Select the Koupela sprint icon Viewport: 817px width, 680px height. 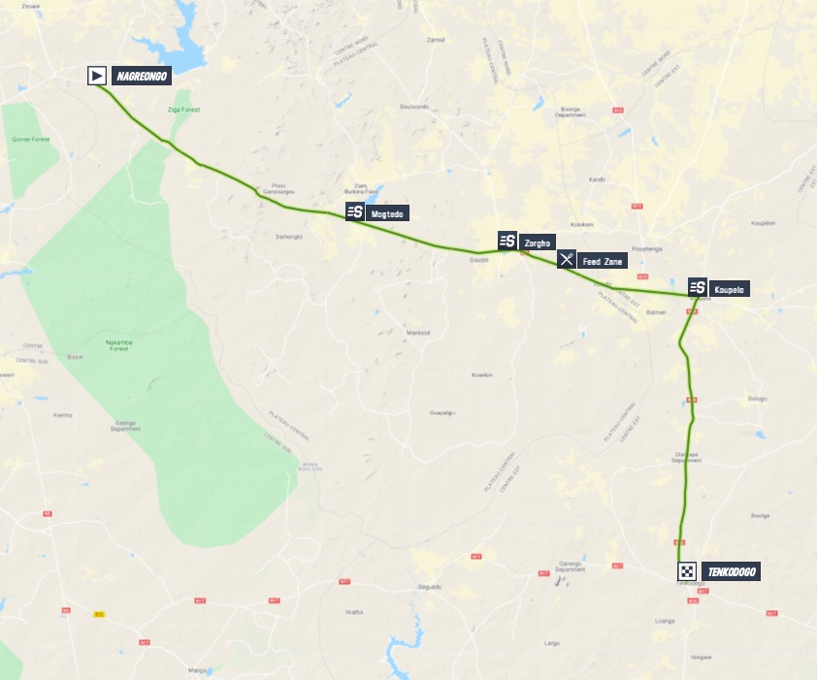[698, 288]
